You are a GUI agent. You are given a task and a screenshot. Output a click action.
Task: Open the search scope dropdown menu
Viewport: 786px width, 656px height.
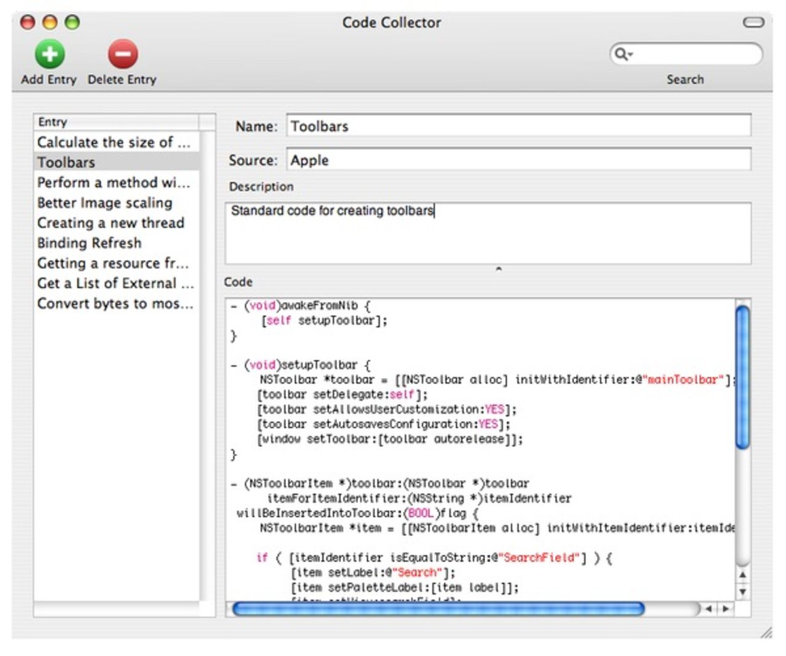(x=629, y=53)
